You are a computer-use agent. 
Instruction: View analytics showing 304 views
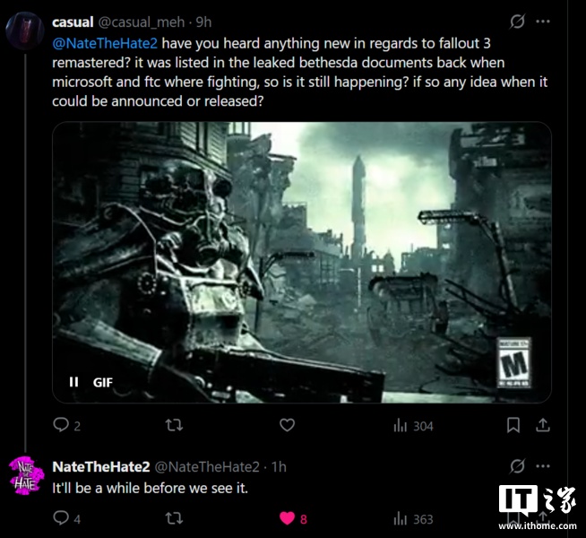[413, 426]
